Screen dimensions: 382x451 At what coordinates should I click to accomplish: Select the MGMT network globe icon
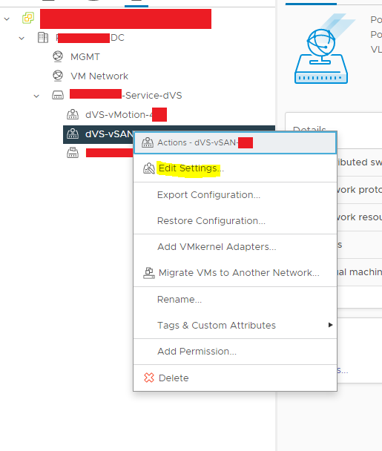click(x=58, y=56)
